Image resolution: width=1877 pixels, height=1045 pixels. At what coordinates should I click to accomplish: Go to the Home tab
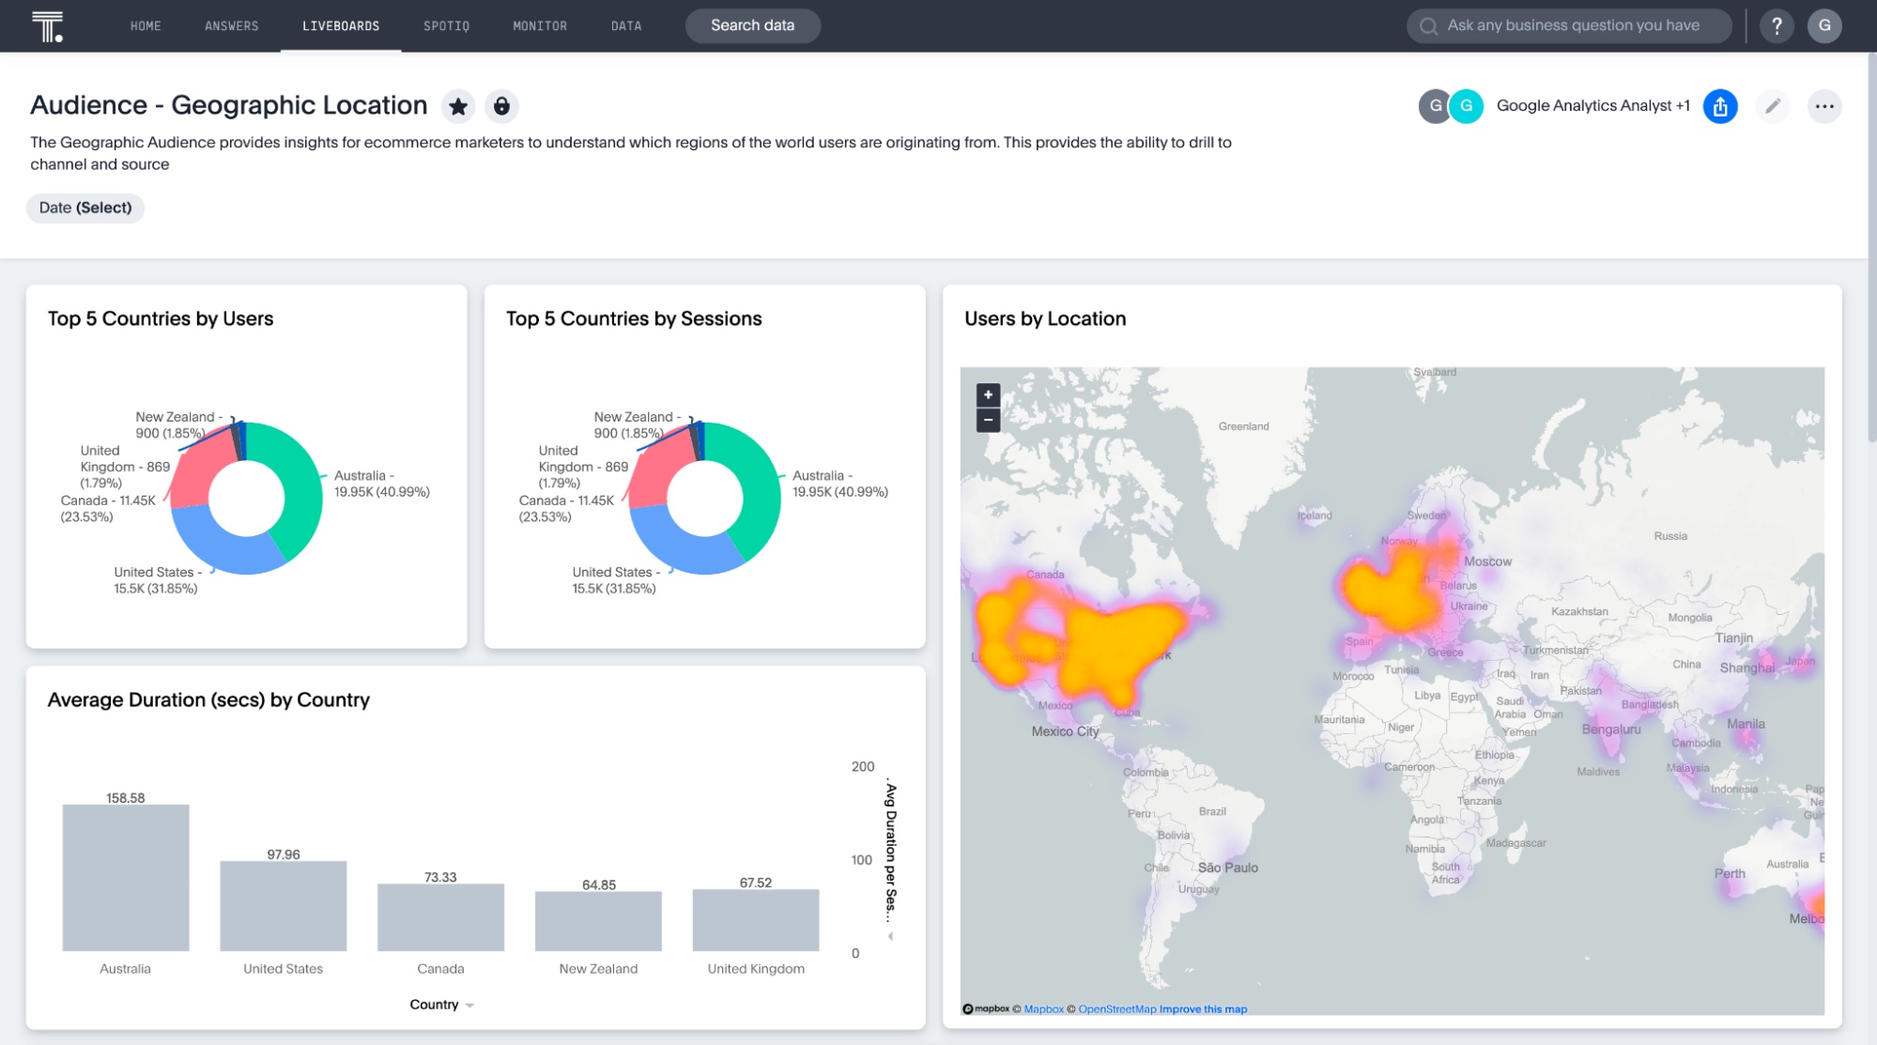(x=146, y=26)
